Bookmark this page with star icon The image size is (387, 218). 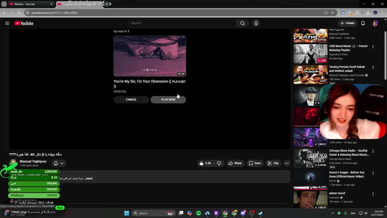[x=333, y=13]
